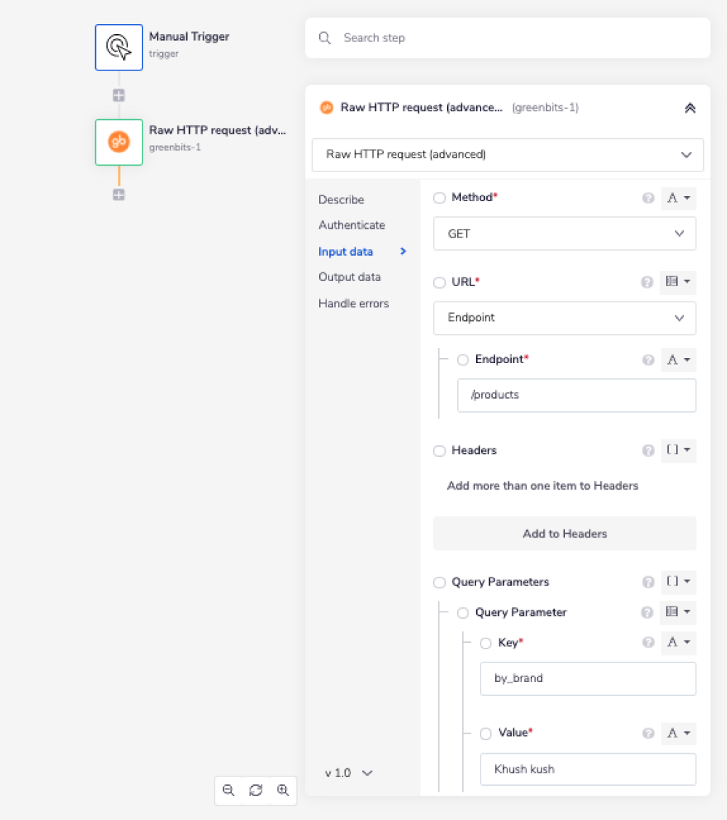Open help for the Method field
Screen dimensions: 727x820
[648, 198]
